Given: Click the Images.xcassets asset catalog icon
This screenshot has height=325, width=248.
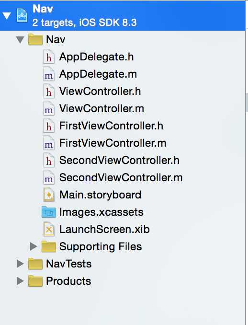Looking at the screenshot, I should [49, 212].
